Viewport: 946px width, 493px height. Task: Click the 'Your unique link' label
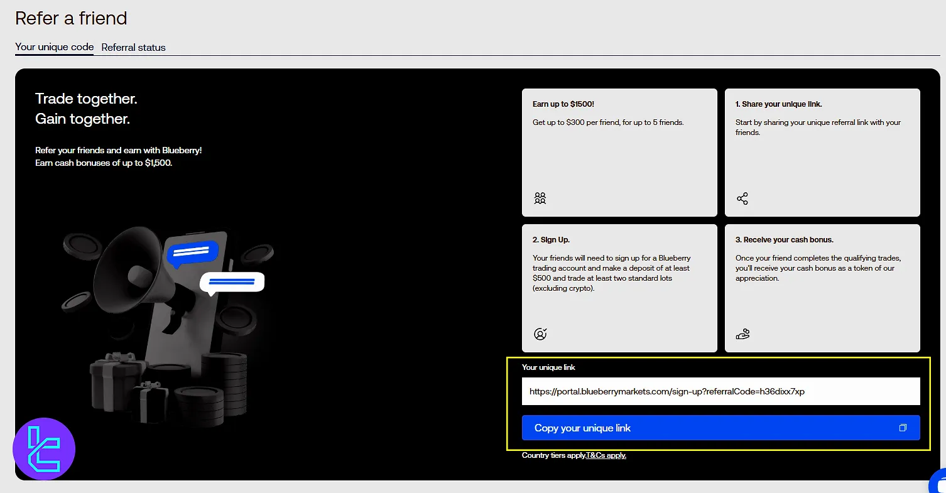[x=548, y=367]
